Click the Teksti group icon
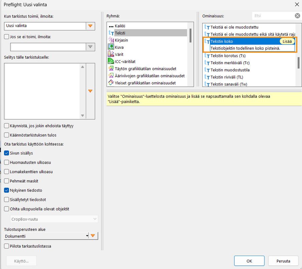302x269 pixels. pyautogui.click(x=111, y=33)
